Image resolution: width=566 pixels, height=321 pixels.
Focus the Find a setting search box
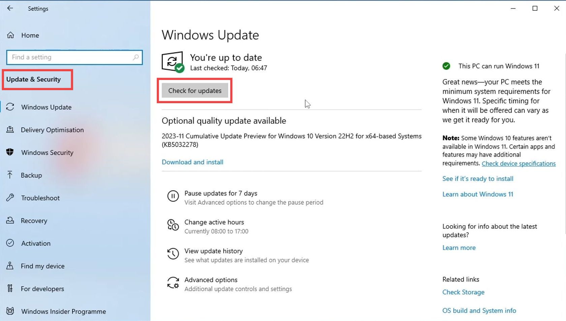click(x=75, y=57)
